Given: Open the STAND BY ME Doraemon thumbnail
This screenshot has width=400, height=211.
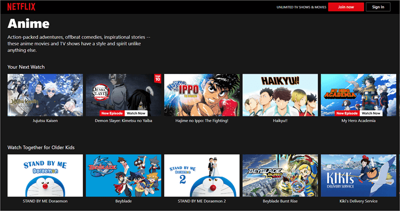Looking at the screenshot, I should [x=45, y=175].
